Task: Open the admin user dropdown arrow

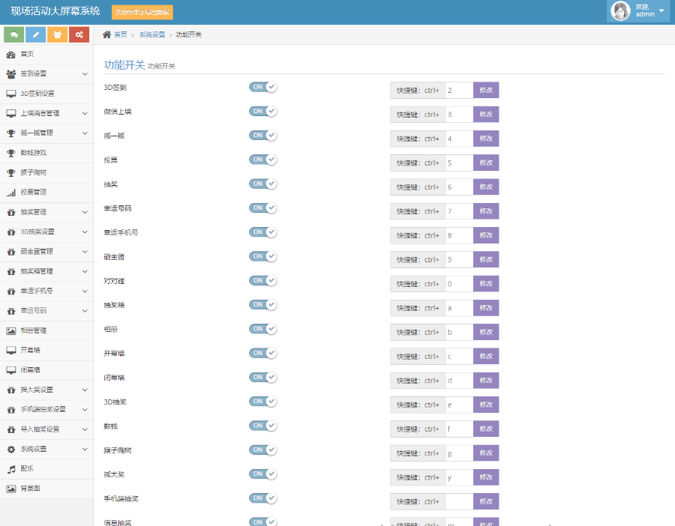Action: (x=661, y=10)
